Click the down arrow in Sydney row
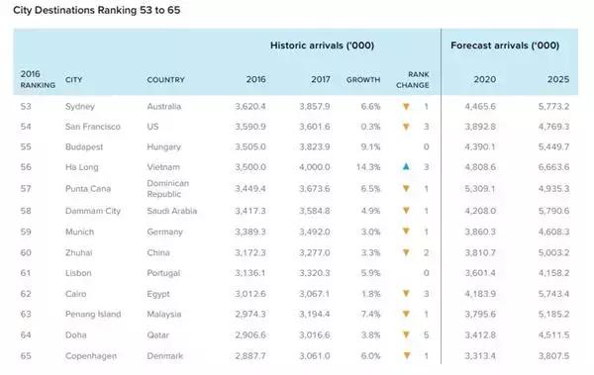This screenshot has width=594, height=375. click(406, 107)
